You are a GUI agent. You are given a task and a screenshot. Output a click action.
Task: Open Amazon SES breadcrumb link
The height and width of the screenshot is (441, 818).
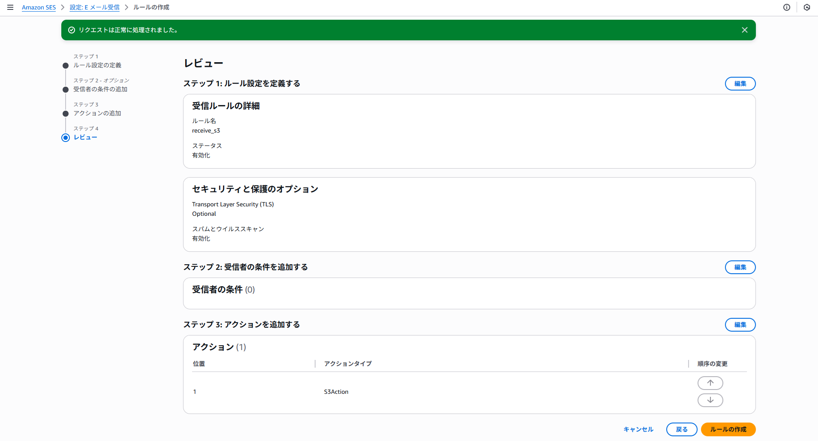pyautogui.click(x=39, y=7)
